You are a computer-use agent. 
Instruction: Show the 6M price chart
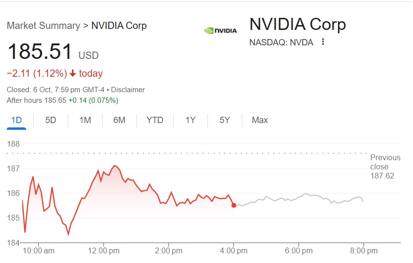click(119, 120)
